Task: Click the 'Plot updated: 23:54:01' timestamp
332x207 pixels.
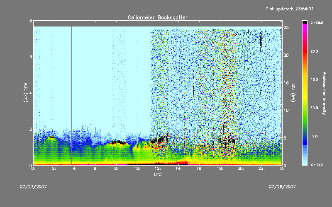Action: coord(289,9)
